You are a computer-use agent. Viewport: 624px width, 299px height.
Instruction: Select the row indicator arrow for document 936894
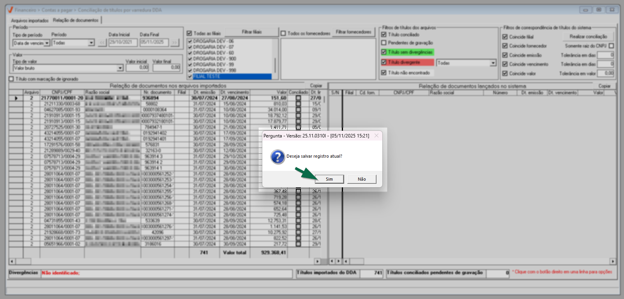[x=16, y=98]
